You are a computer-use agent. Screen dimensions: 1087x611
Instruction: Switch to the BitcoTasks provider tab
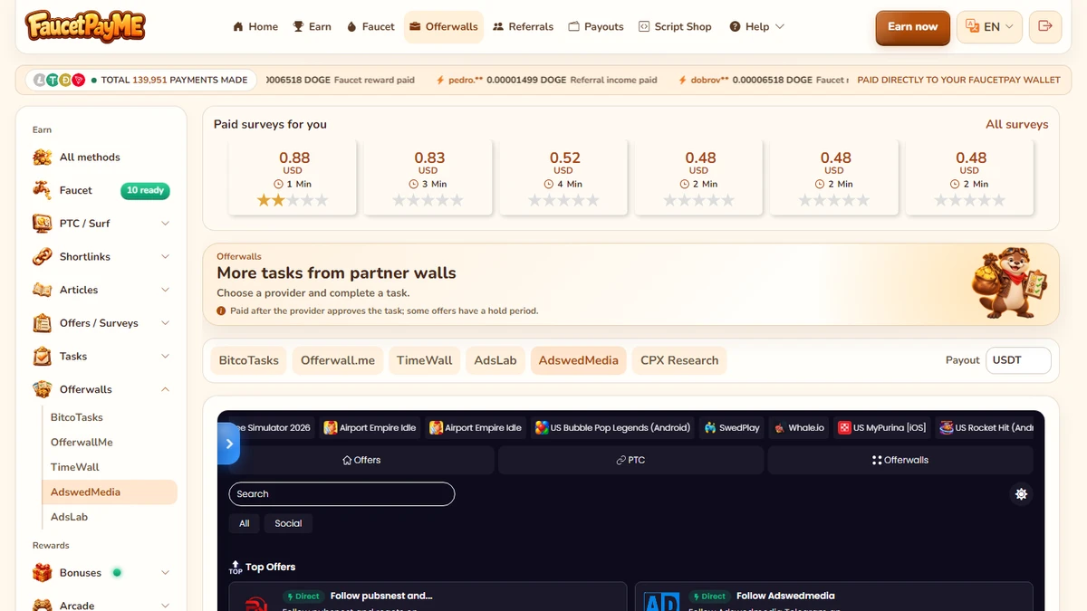click(248, 360)
